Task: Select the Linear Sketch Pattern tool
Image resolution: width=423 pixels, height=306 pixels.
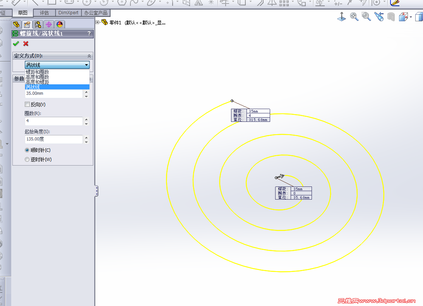Action: point(284,3)
